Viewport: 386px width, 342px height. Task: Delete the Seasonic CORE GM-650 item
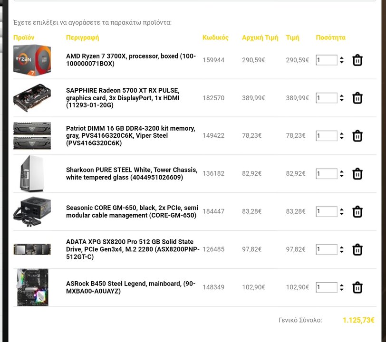tap(357, 212)
